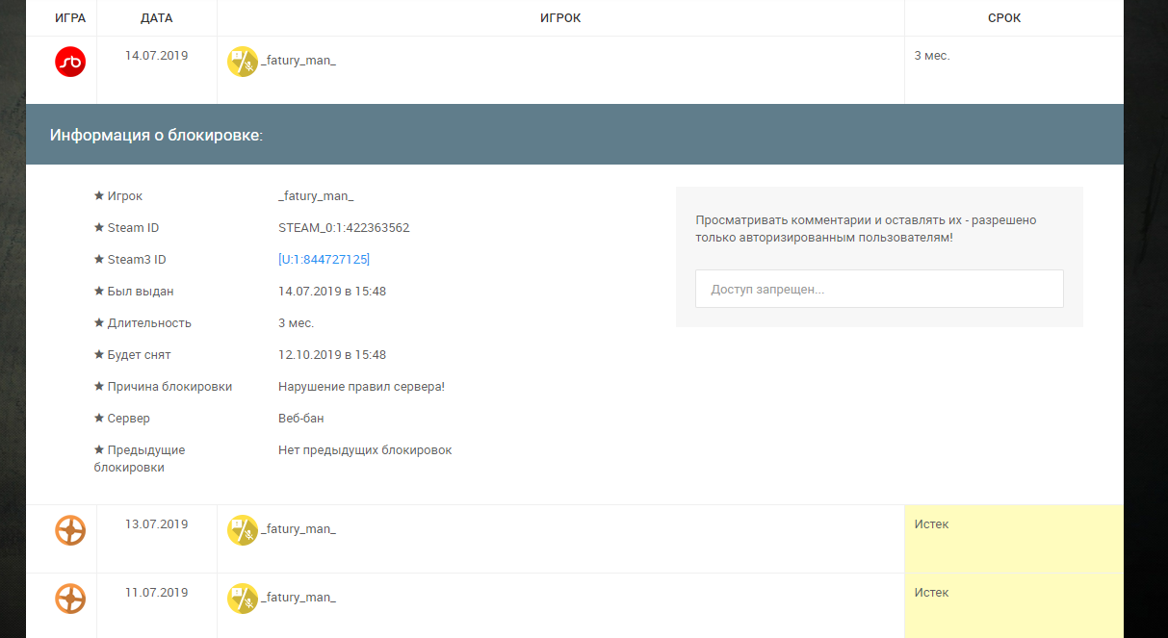Screen dimensions: 1168x638
Task: Click the 'Будет снят' value 12.10.2019 в 15:48
Action: point(332,355)
